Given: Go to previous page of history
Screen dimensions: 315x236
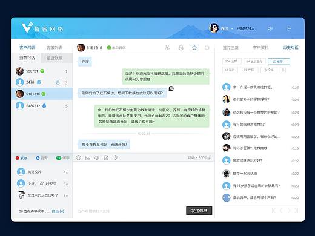Looking at the screenshot, I should [x=281, y=211].
